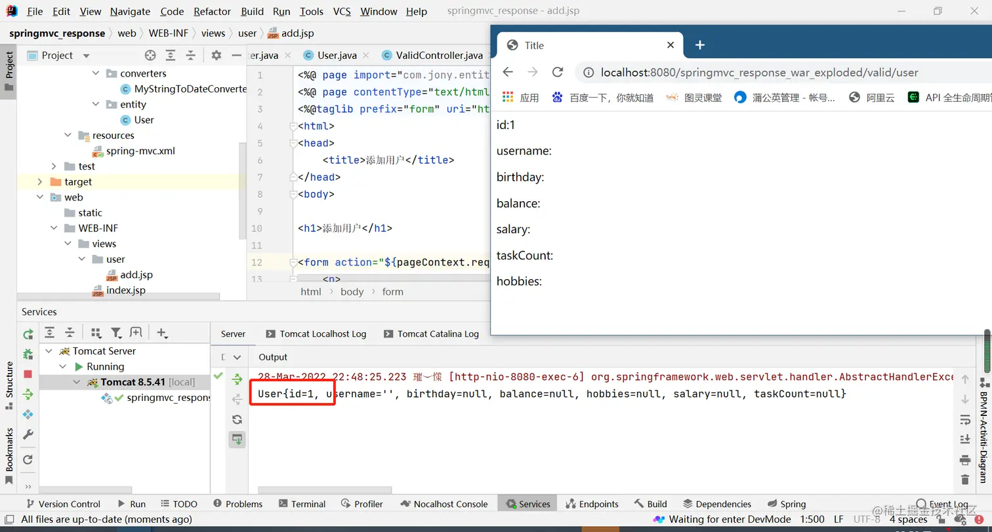The width and height of the screenshot is (992, 532).
Task: Click the wrench settings icon in Services
Action: coord(28,434)
